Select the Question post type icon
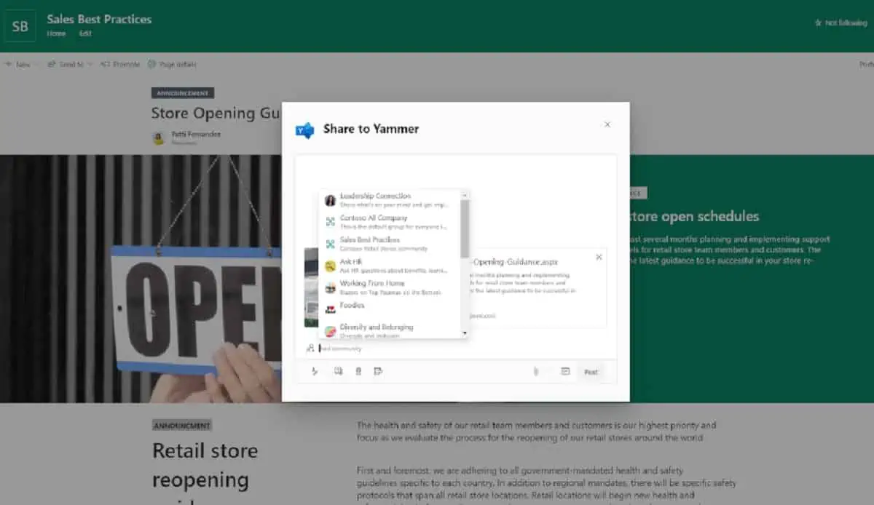874x505 pixels. click(338, 371)
